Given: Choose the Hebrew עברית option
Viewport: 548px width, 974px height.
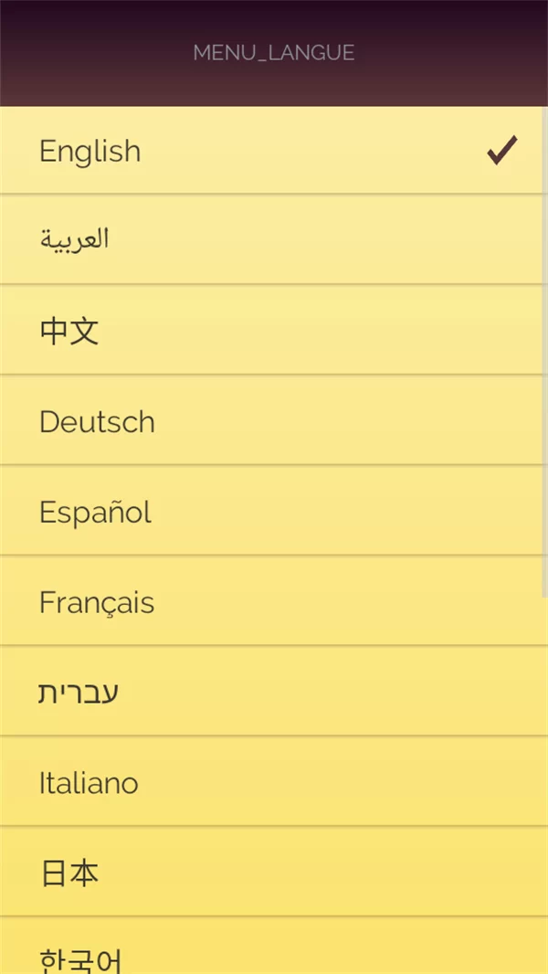Looking at the screenshot, I should tap(79, 693).
